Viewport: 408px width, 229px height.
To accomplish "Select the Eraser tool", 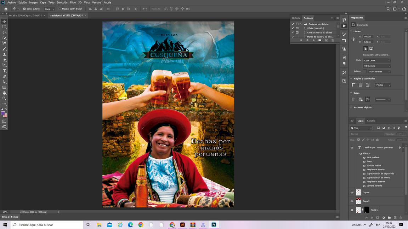I will (x=4, y=60).
